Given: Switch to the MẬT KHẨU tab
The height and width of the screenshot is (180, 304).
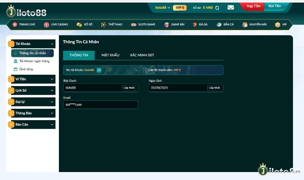Looking at the screenshot, I should pyautogui.click(x=110, y=55).
